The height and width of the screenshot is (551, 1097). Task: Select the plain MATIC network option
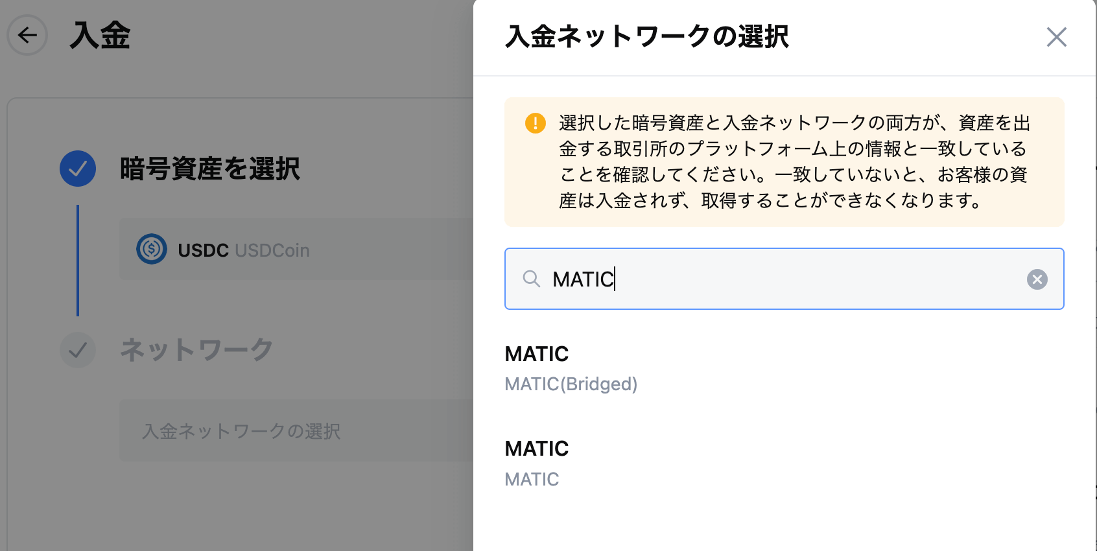537,463
